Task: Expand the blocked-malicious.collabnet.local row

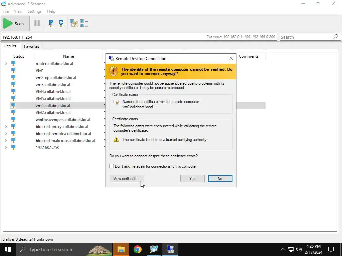Action: coord(6,140)
